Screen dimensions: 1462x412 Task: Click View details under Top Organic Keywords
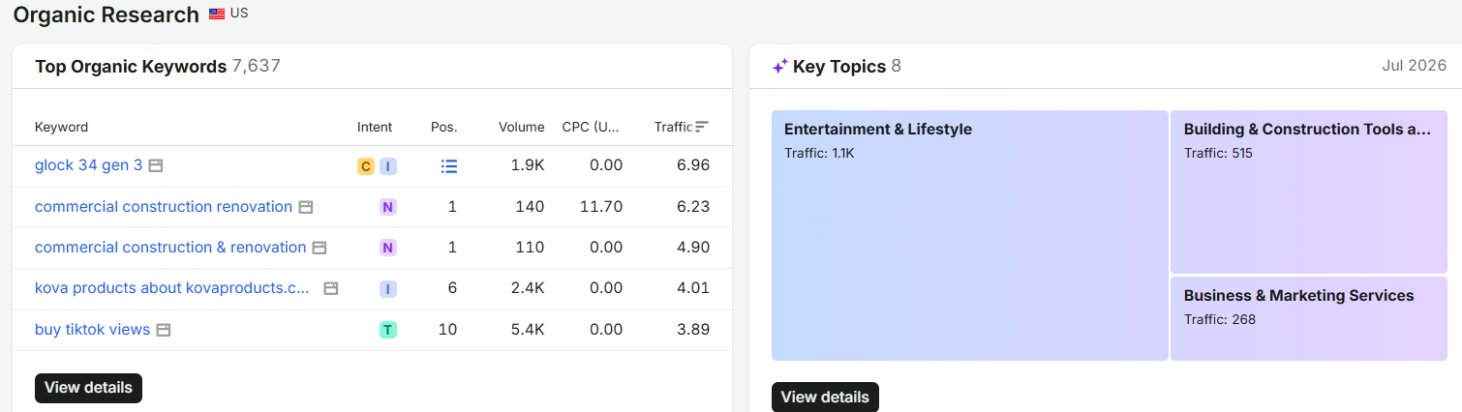click(88, 388)
